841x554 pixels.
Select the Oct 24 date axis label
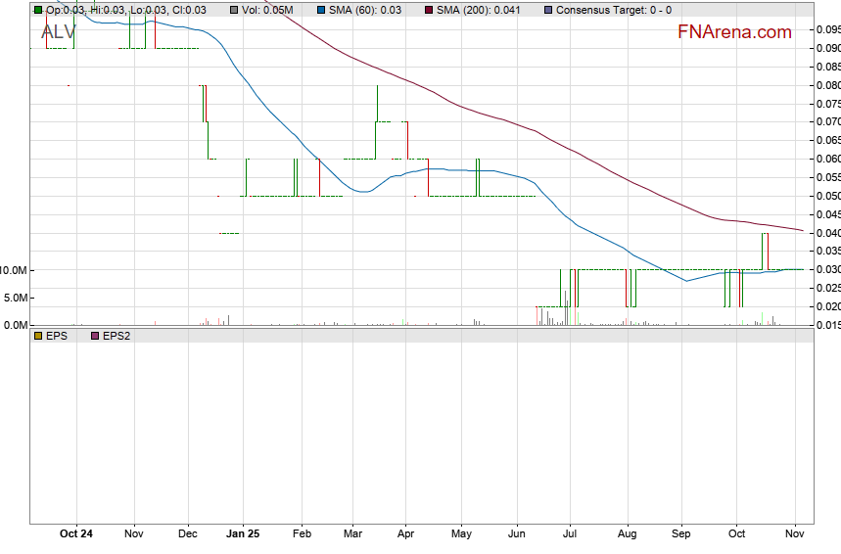[76, 533]
